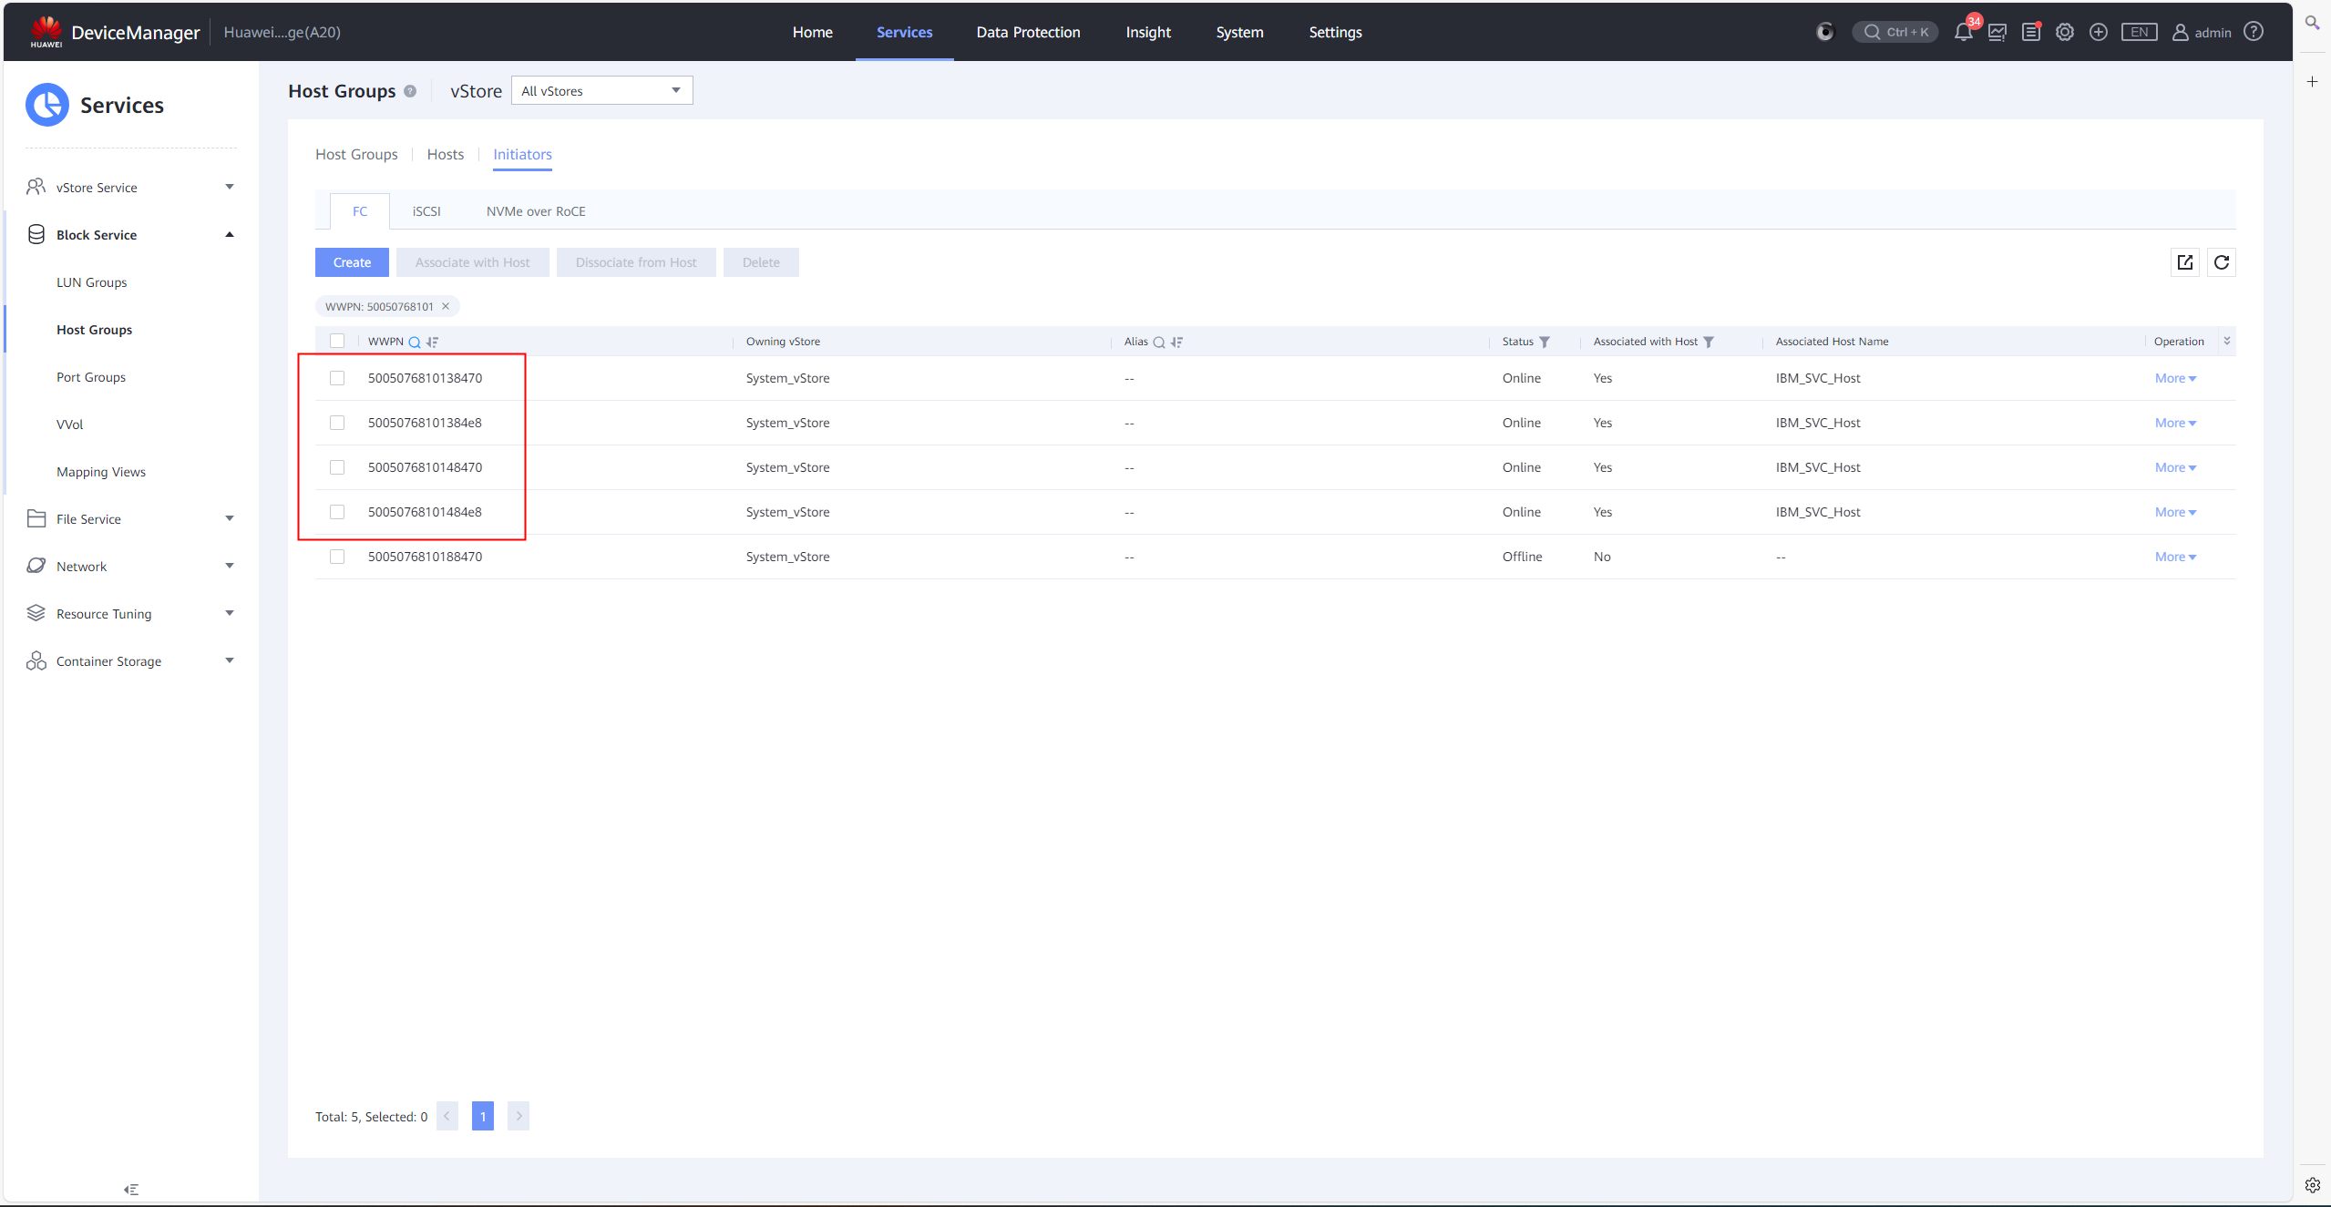
Task: Click the help question mark icon
Action: 2254,32
